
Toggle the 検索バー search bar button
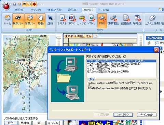point(18,20)
